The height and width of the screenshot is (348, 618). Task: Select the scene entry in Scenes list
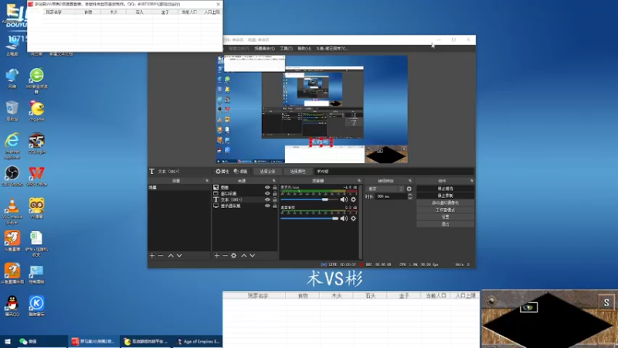[178, 187]
